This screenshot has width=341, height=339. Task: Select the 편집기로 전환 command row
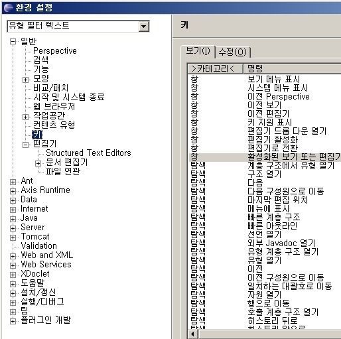coord(265,148)
